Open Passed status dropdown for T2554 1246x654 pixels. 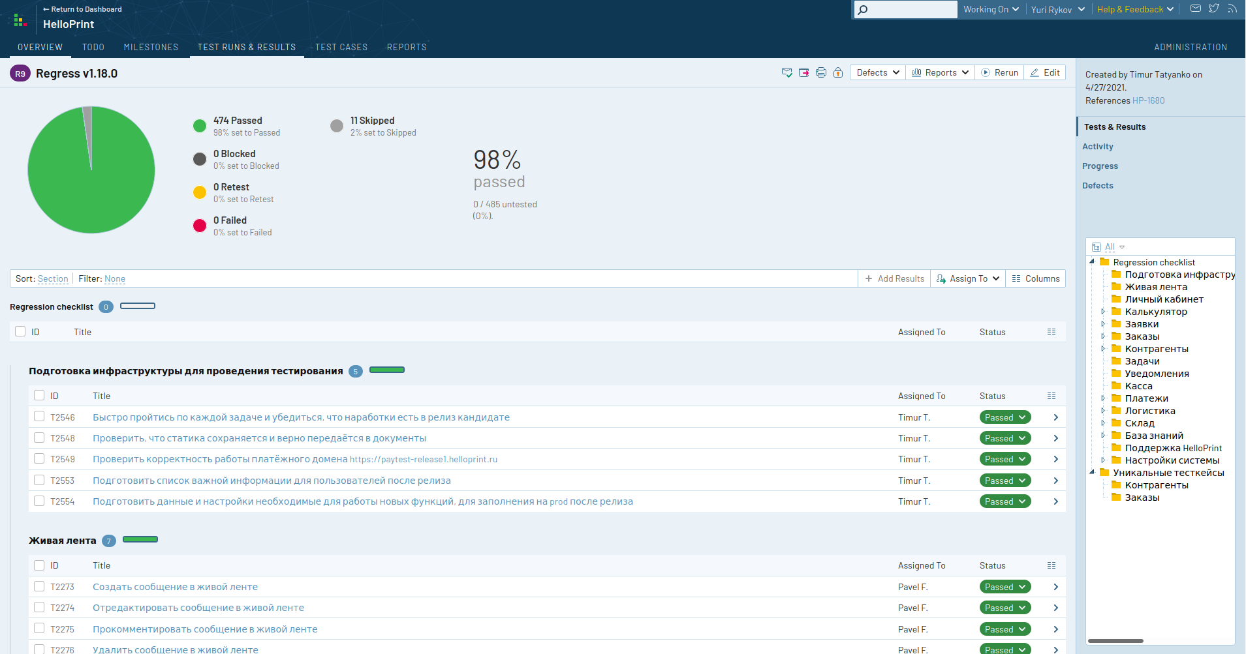tap(1005, 501)
